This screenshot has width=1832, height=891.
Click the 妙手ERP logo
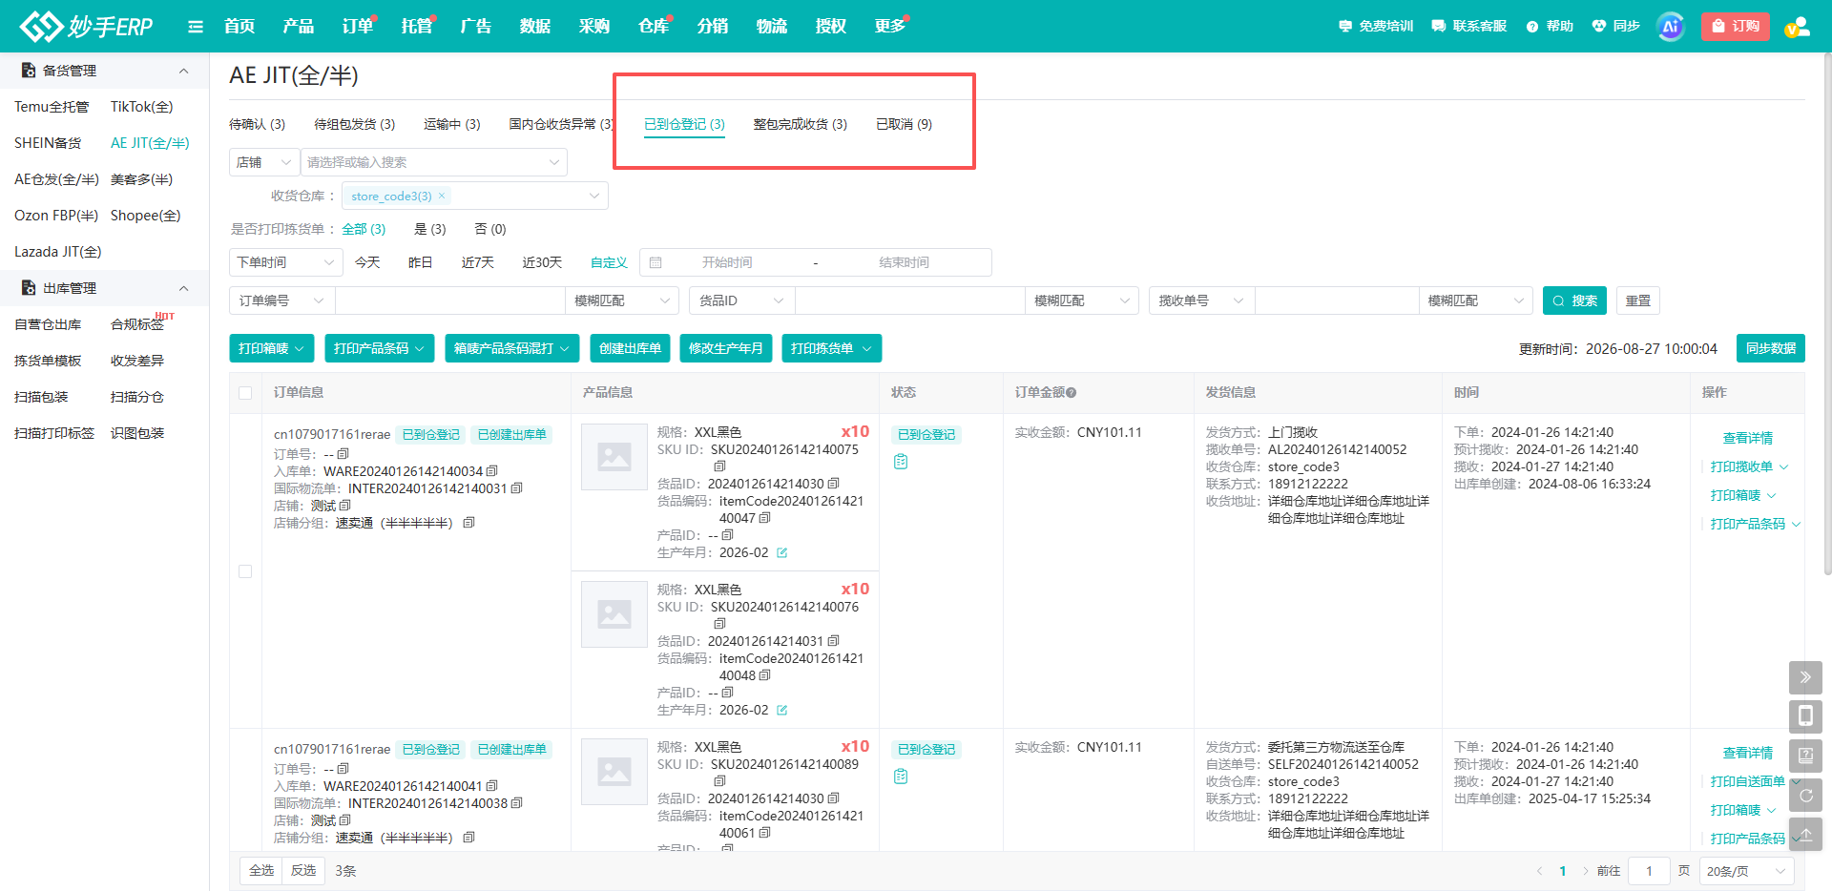[86, 26]
